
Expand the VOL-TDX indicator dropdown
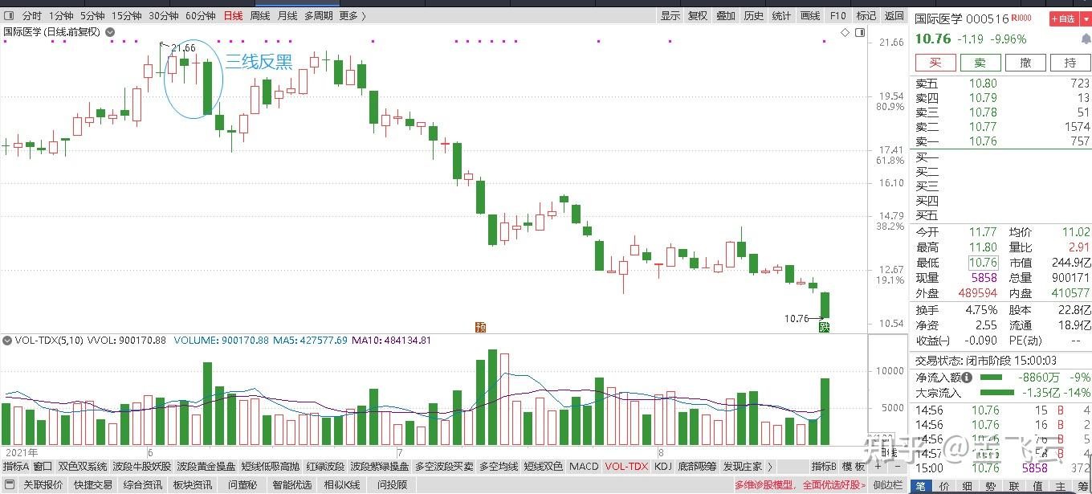[x=8, y=341]
